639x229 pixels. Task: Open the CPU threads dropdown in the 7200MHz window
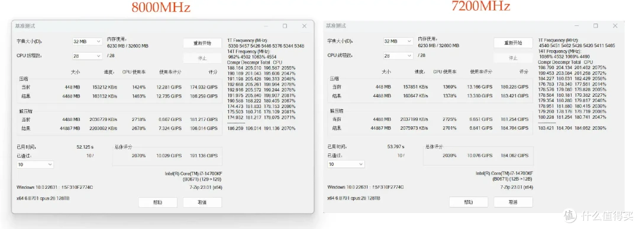click(x=398, y=56)
